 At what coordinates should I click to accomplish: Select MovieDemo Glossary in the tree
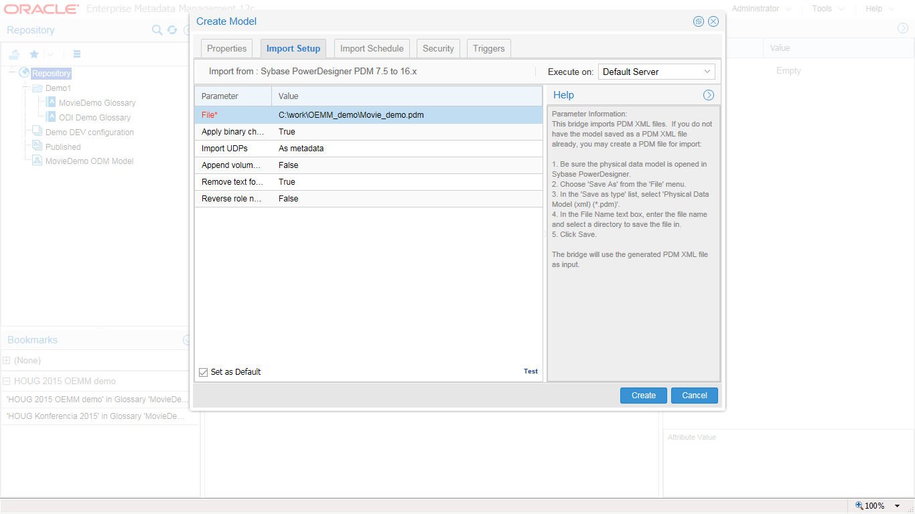[97, 103]
